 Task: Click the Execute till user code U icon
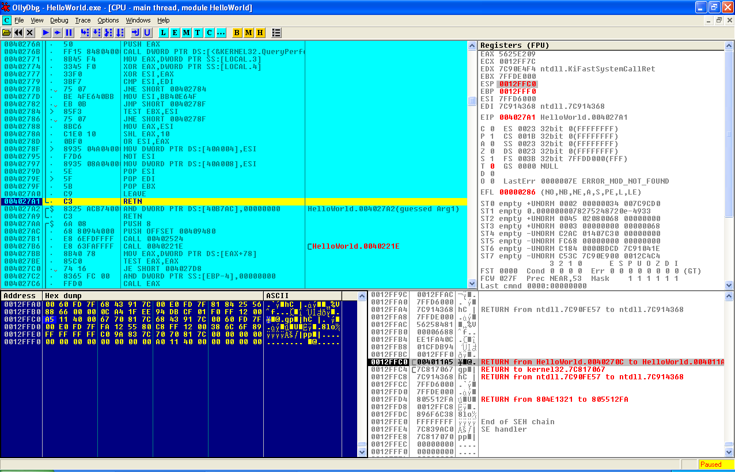click(x=147, y=33)
